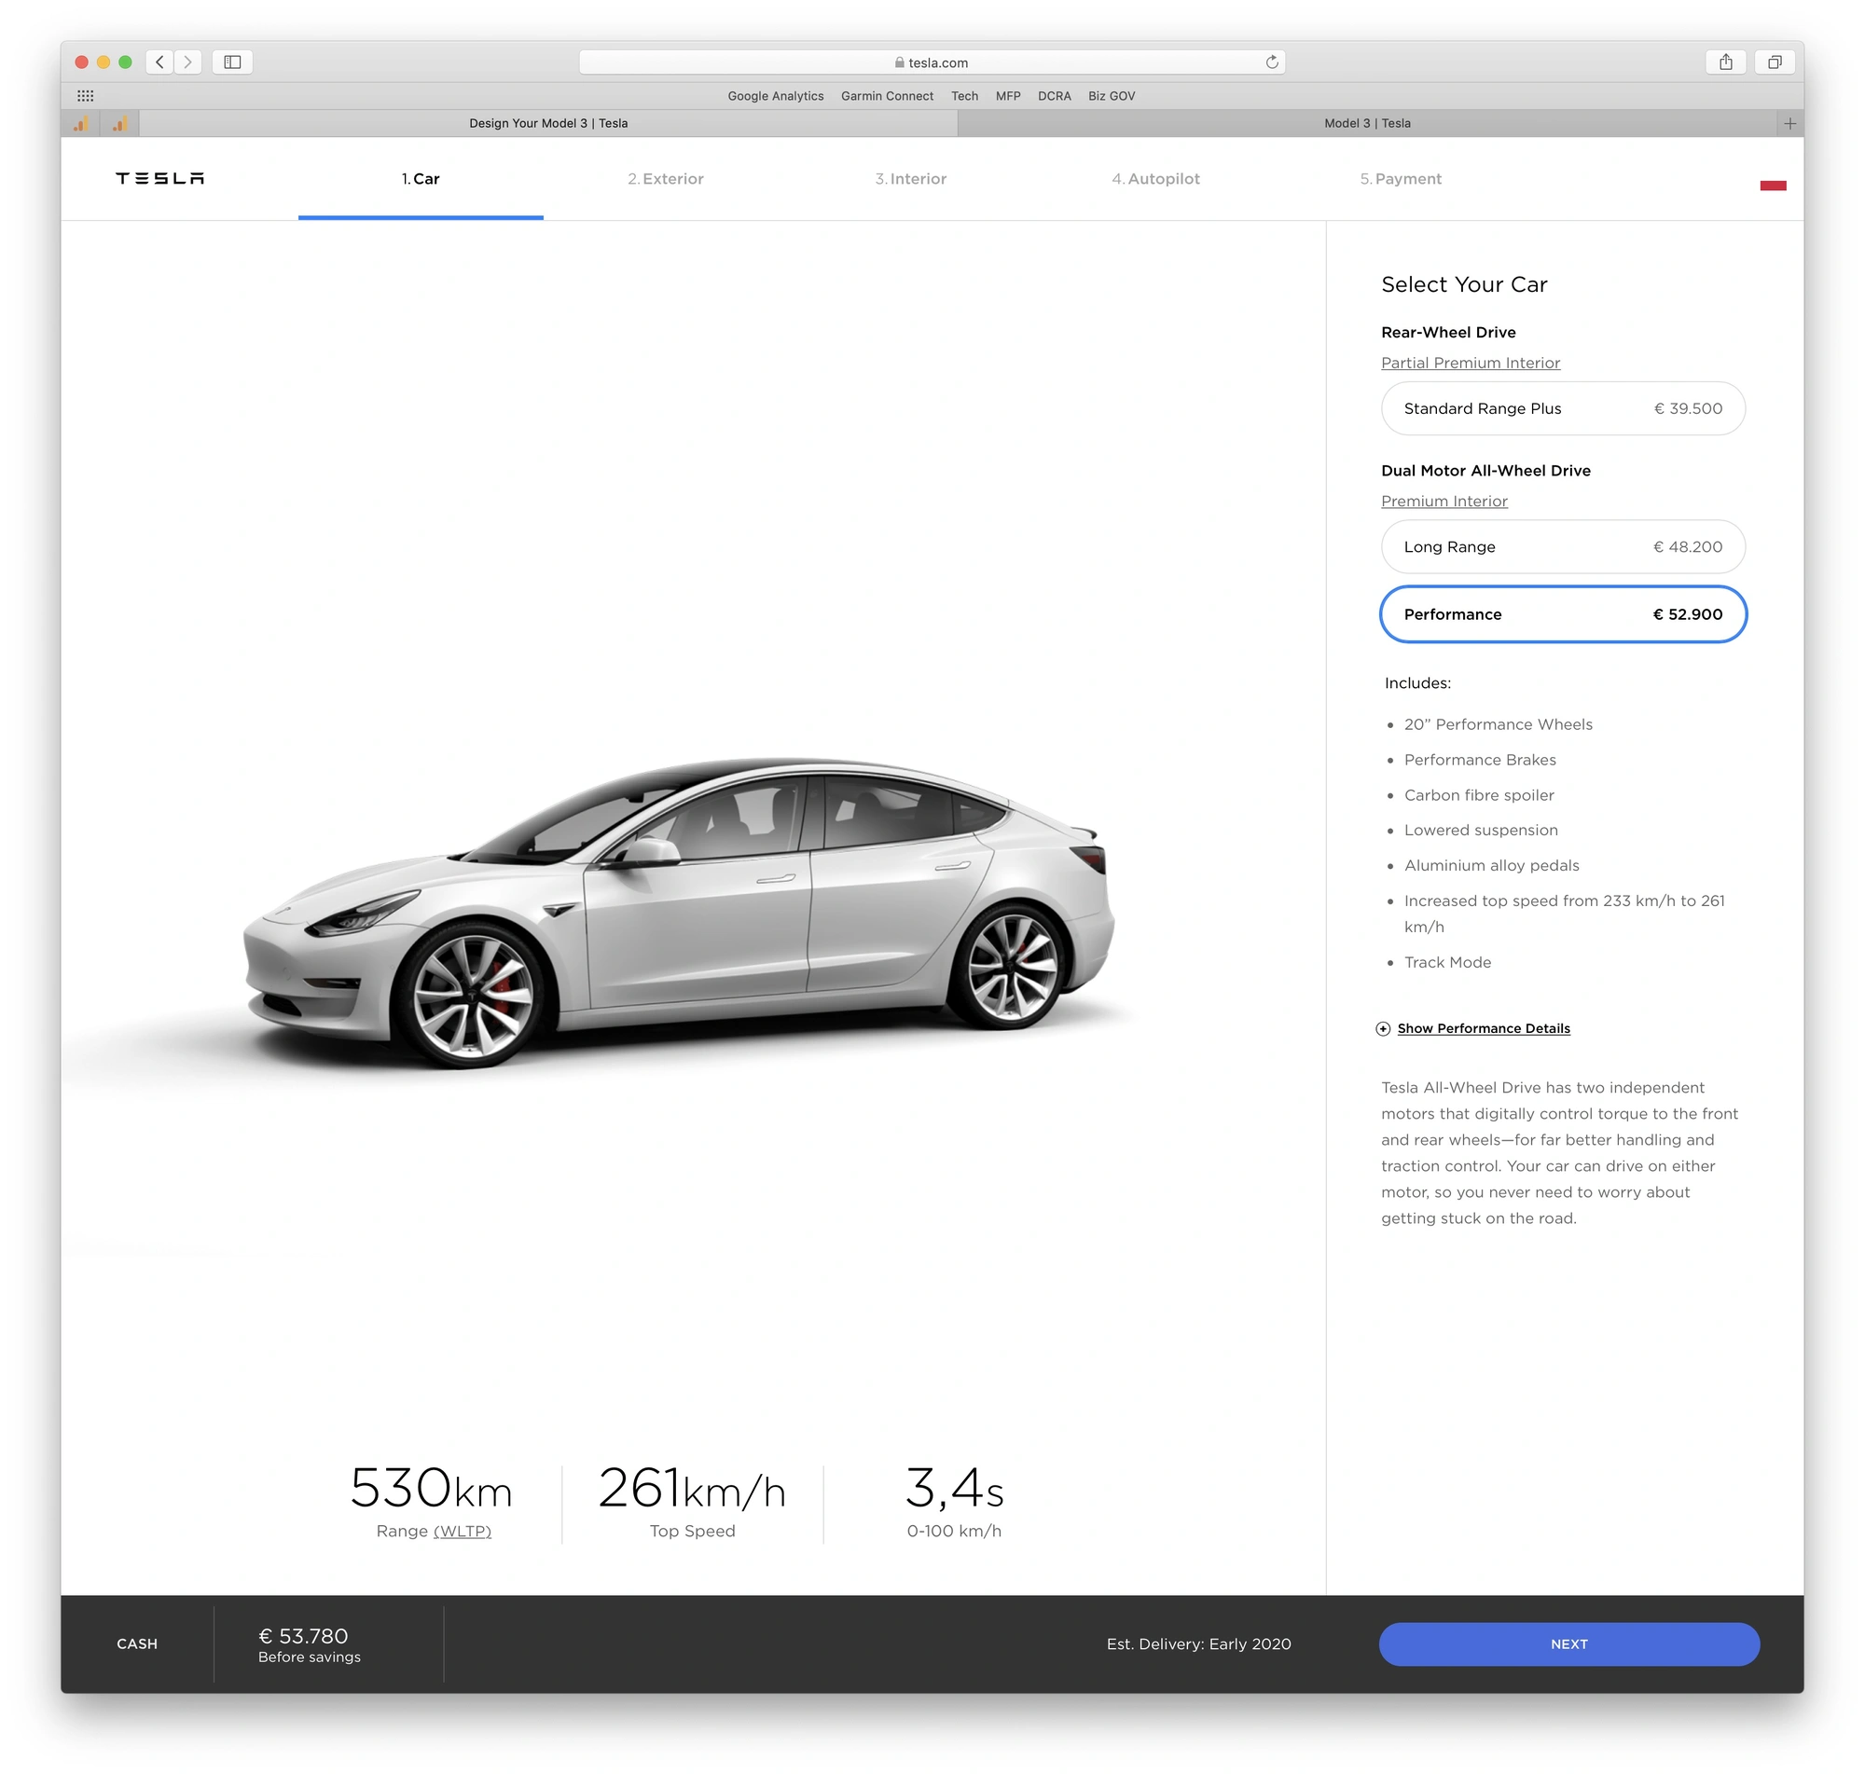Go to the 3. Interior step
1865x1774 pixels.
pyautogui.click(x=911, y=179)
